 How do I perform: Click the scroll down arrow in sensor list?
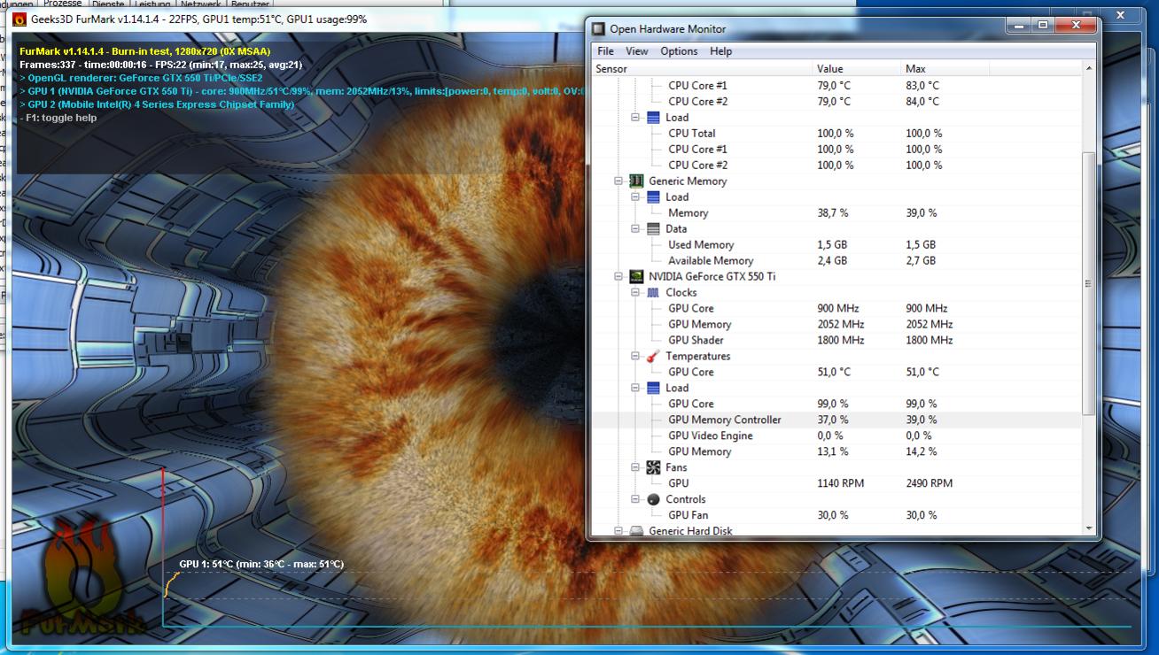click(1089, 528)
